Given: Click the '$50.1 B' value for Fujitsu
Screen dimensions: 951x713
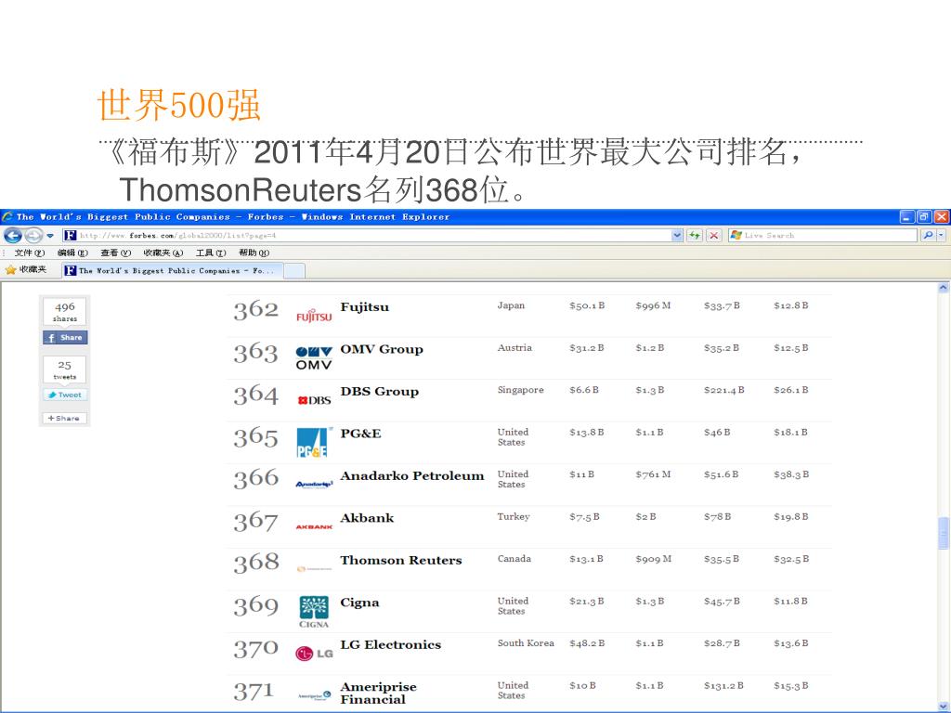Looking at the screenshot, I should click(x=587, y=305).
